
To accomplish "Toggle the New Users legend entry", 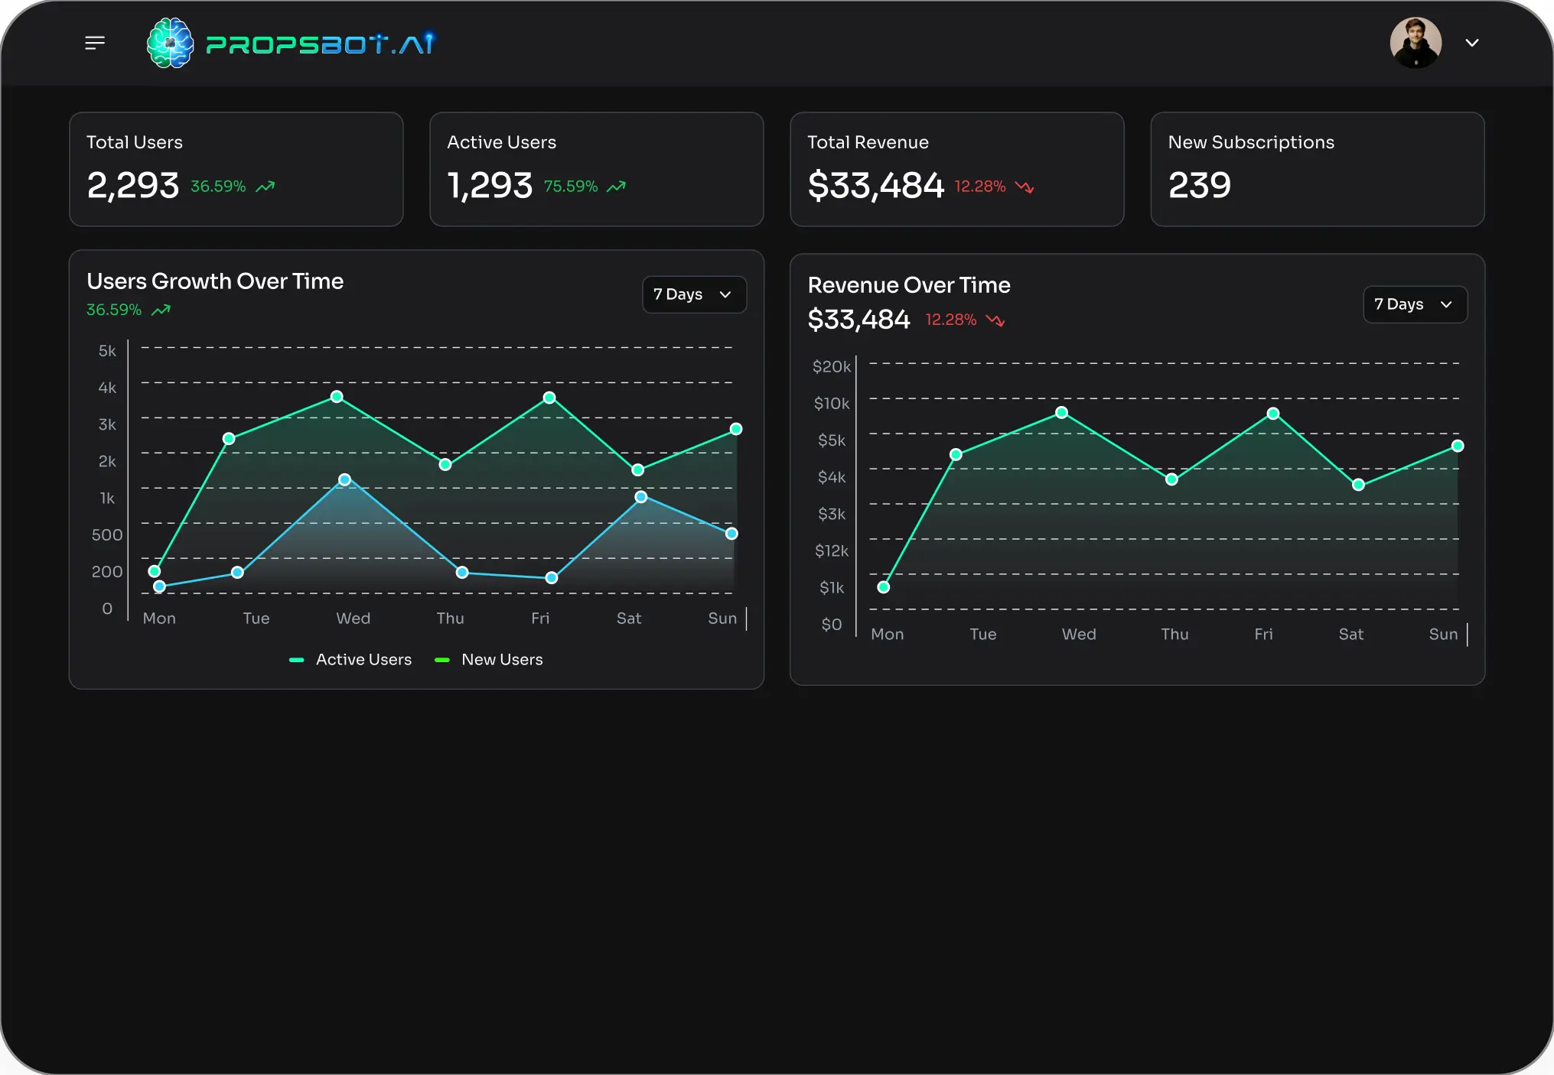I will click(489, 659).
